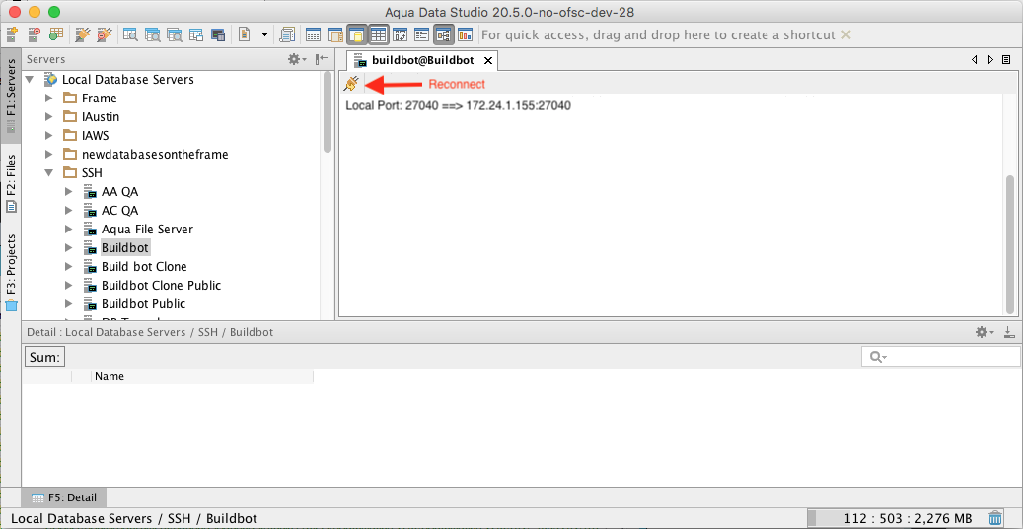This screenshot has width=1023, height=529.
Task: Click the Reconnect plug icon in tab toolbar
Action: tap(351, 84)
